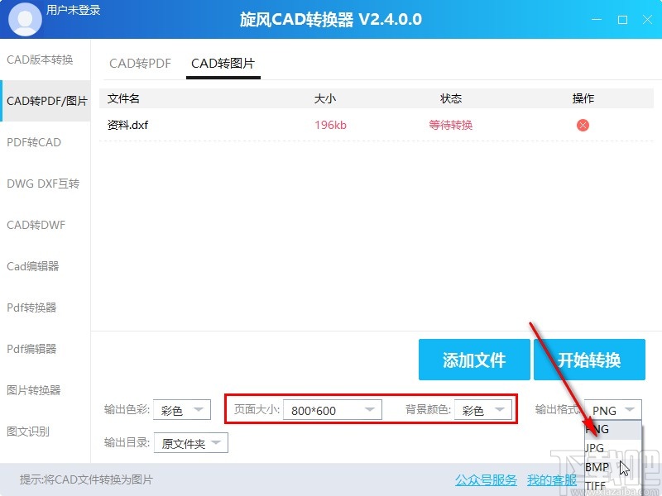Screen dimensions: 662x496
Task: Select the PDF转CAD sidebar function
Action: click(x=33, y=142)
